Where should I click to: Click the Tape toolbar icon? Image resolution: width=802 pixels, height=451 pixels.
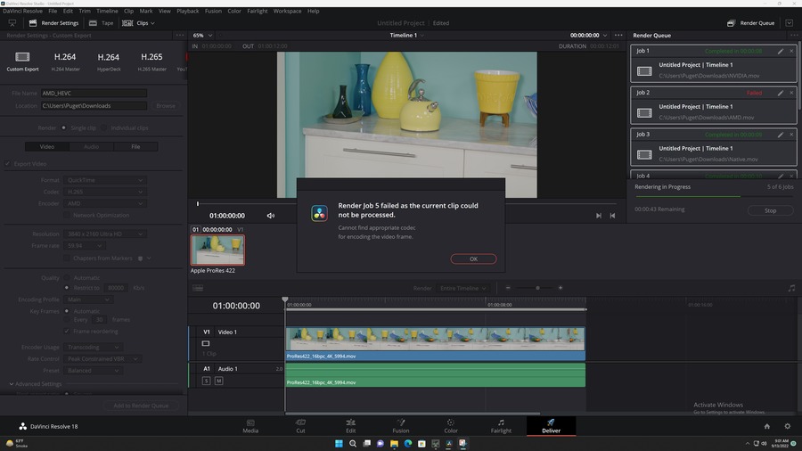pos(93,23)
